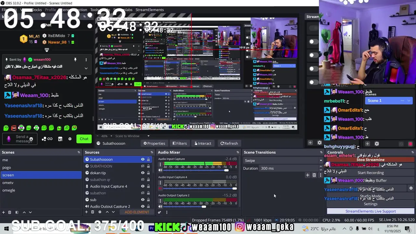Remove selected scene with the trash icon
This screenshot has width=416, height=234.
10,212
